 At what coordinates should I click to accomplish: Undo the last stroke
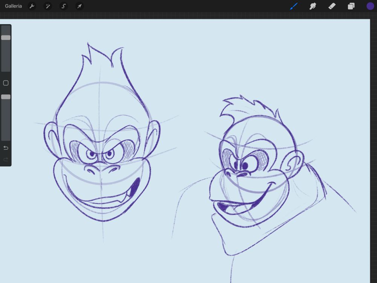[6, 148]
